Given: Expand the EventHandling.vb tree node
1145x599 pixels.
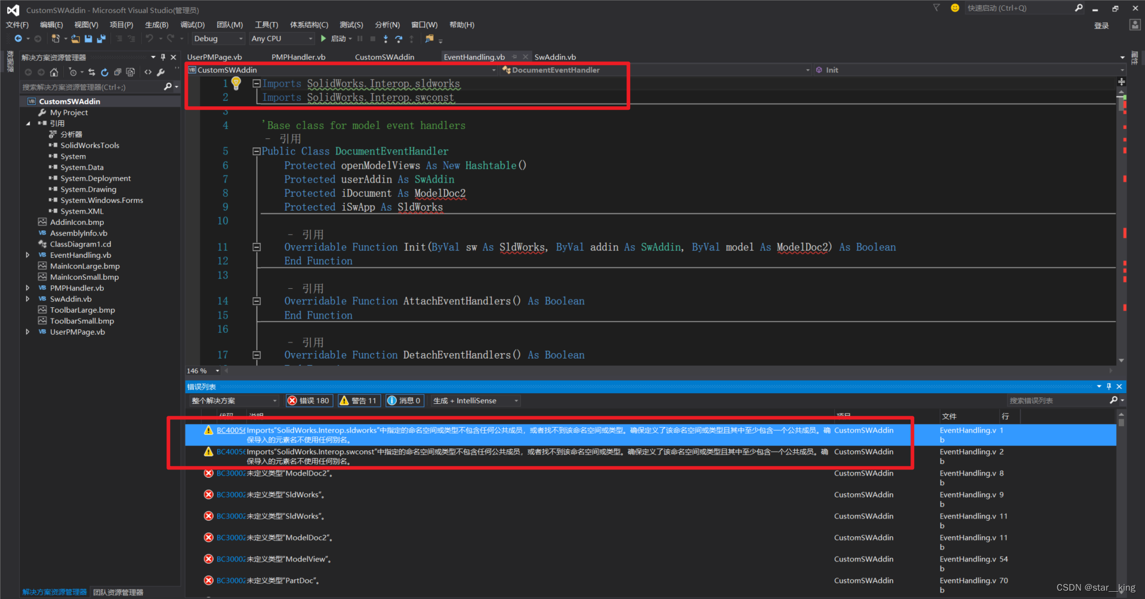Looking at the screenshot, I should 27,255.
